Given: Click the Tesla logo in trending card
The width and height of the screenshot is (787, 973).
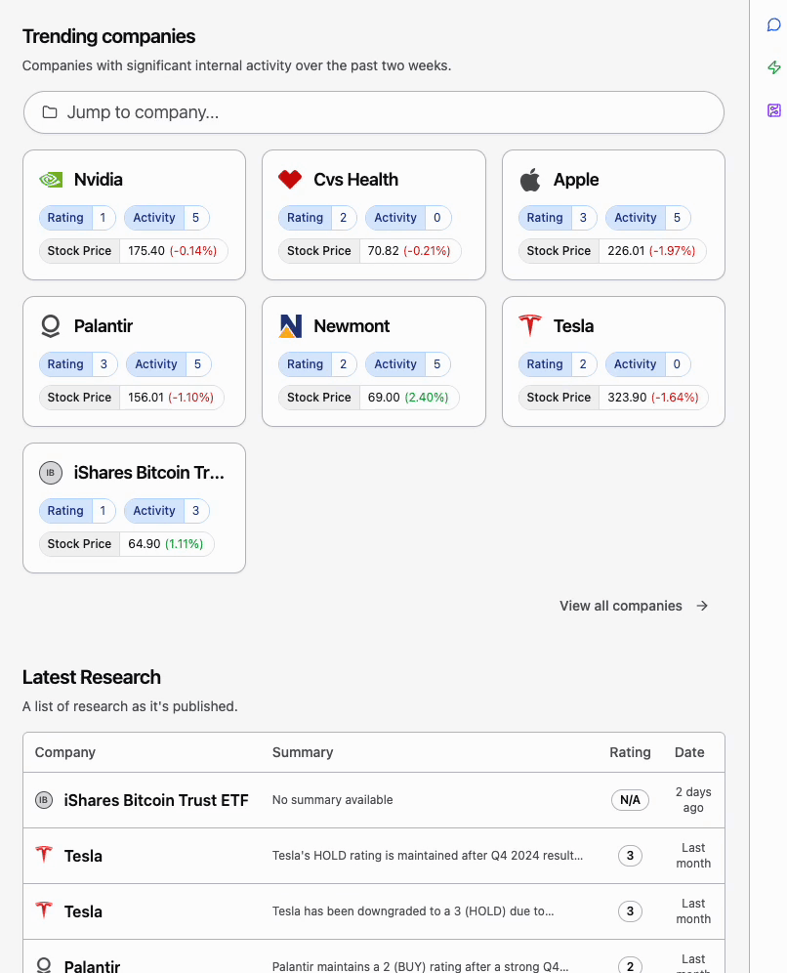Looking at the screenshot, I should click(x=529, y=325).
